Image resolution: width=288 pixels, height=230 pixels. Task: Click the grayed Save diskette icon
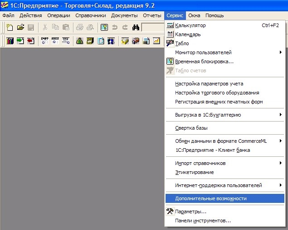(31, 28)
